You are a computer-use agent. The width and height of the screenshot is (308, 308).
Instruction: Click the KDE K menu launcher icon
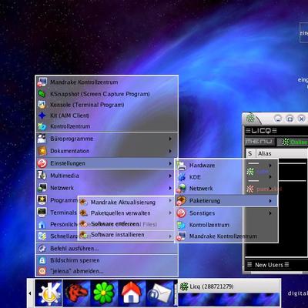[49, 293]
